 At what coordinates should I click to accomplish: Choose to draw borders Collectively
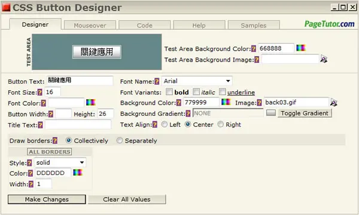(68, 140)
